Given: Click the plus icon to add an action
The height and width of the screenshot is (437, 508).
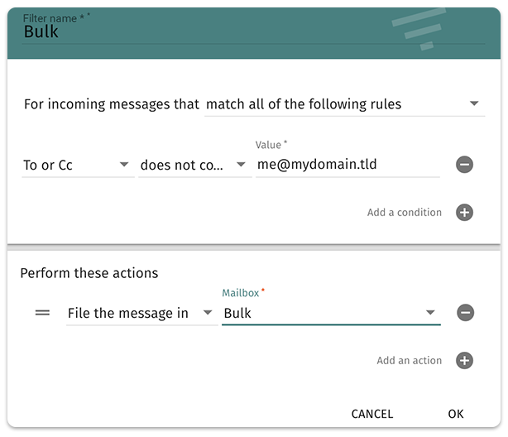Looking at the screenshot, I should (x=465, y=361).
